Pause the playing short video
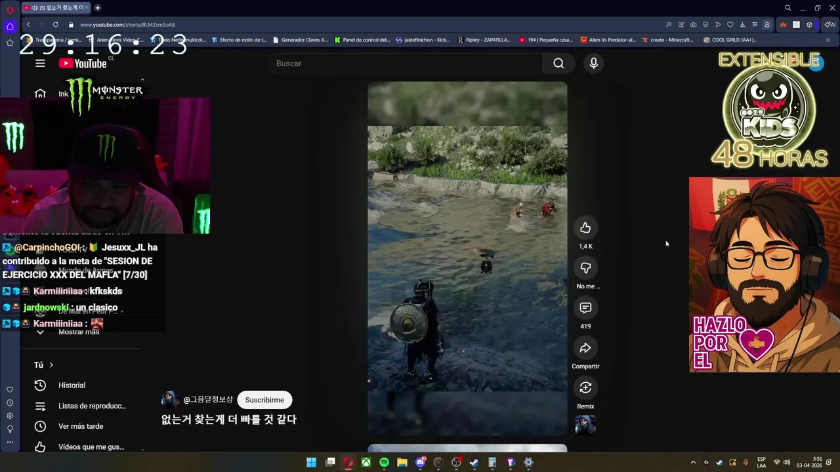This screenshot has height=472, width=840. click(467, 259)
